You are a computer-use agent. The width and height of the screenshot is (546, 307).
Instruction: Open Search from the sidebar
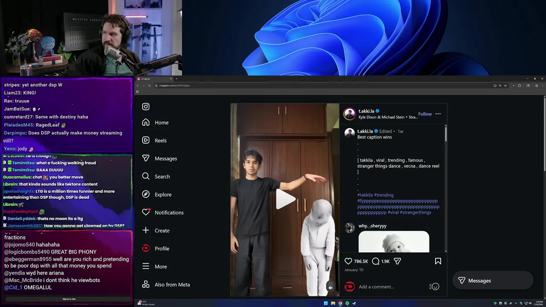[x=156, y=177]
